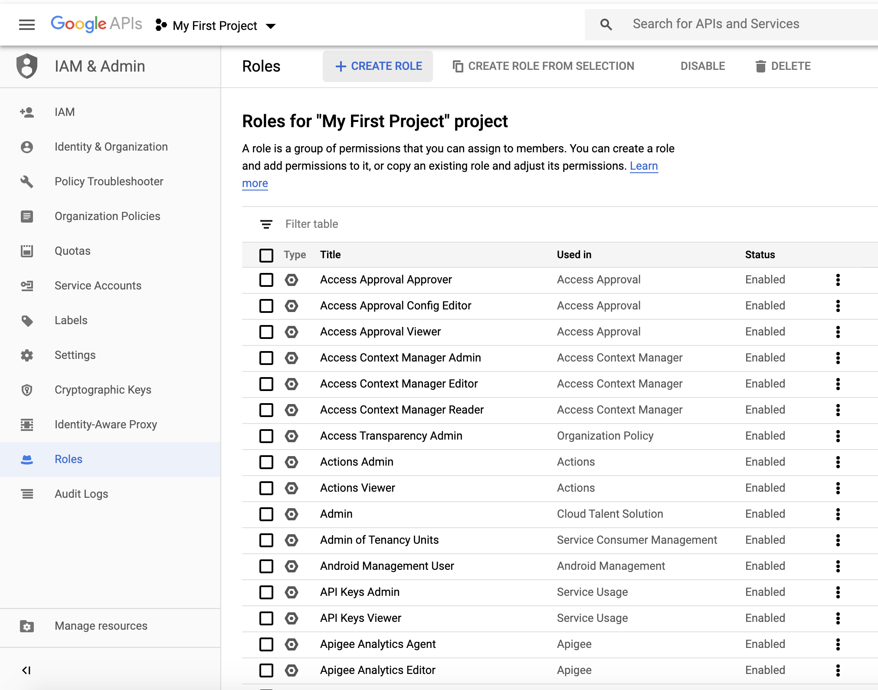Click the CREATE ROLE button
The height and width of the screenshot is (690, 878).
pyautogui.click(x=378, y=66)
